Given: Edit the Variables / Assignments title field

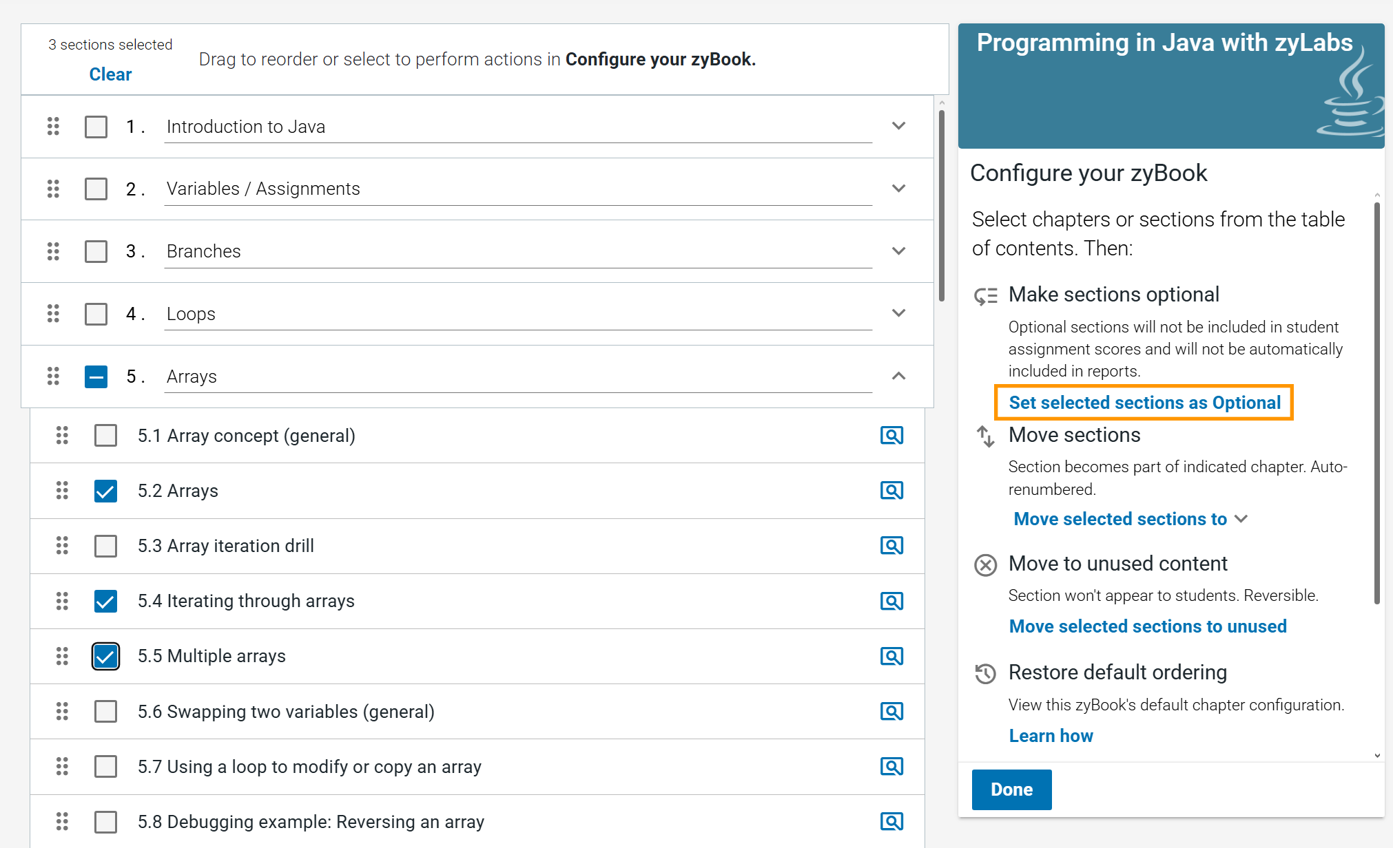Looking at the screenshot, I should tap(518, 189).
